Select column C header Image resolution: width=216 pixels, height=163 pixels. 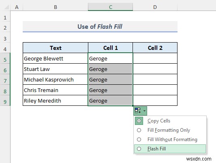click(111, 7)
